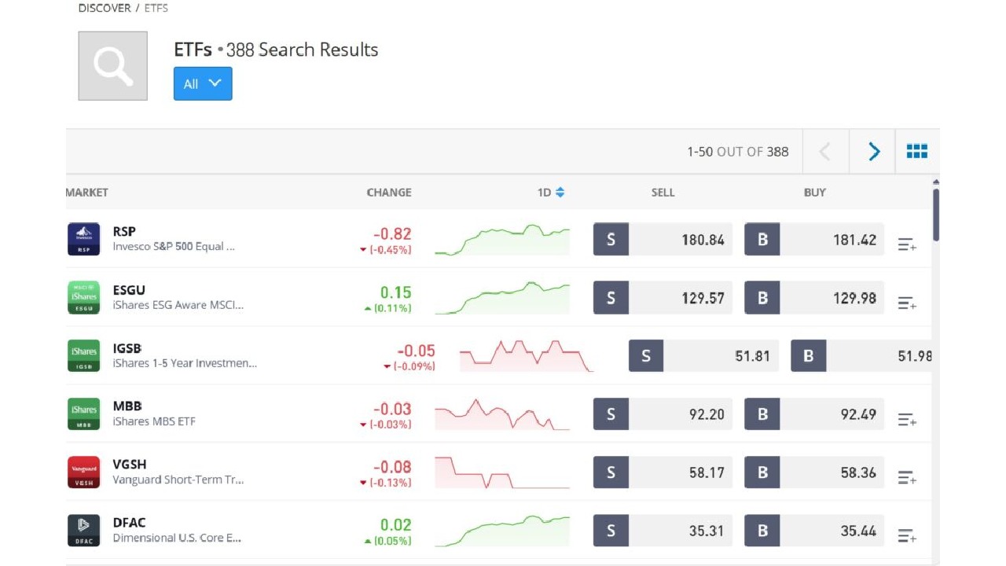Screen dimensions: 1006x566
Task: Click the Buy button for ESGU
Action: coord(762,297)
